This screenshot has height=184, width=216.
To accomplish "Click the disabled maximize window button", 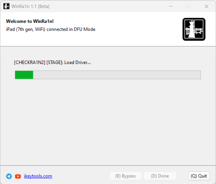I will [x=189, y=6].
